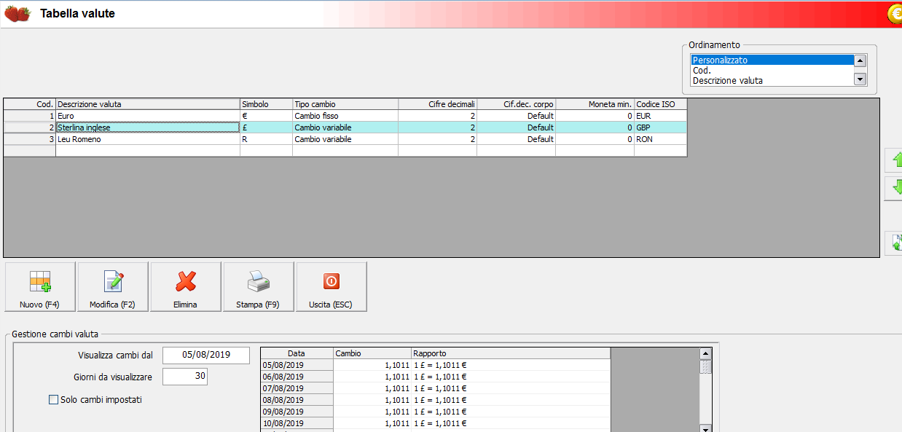Select the 05/08/2019 row in rates grid
The width and height of the screenshot is (902, 432).
[x=436, y=365]
